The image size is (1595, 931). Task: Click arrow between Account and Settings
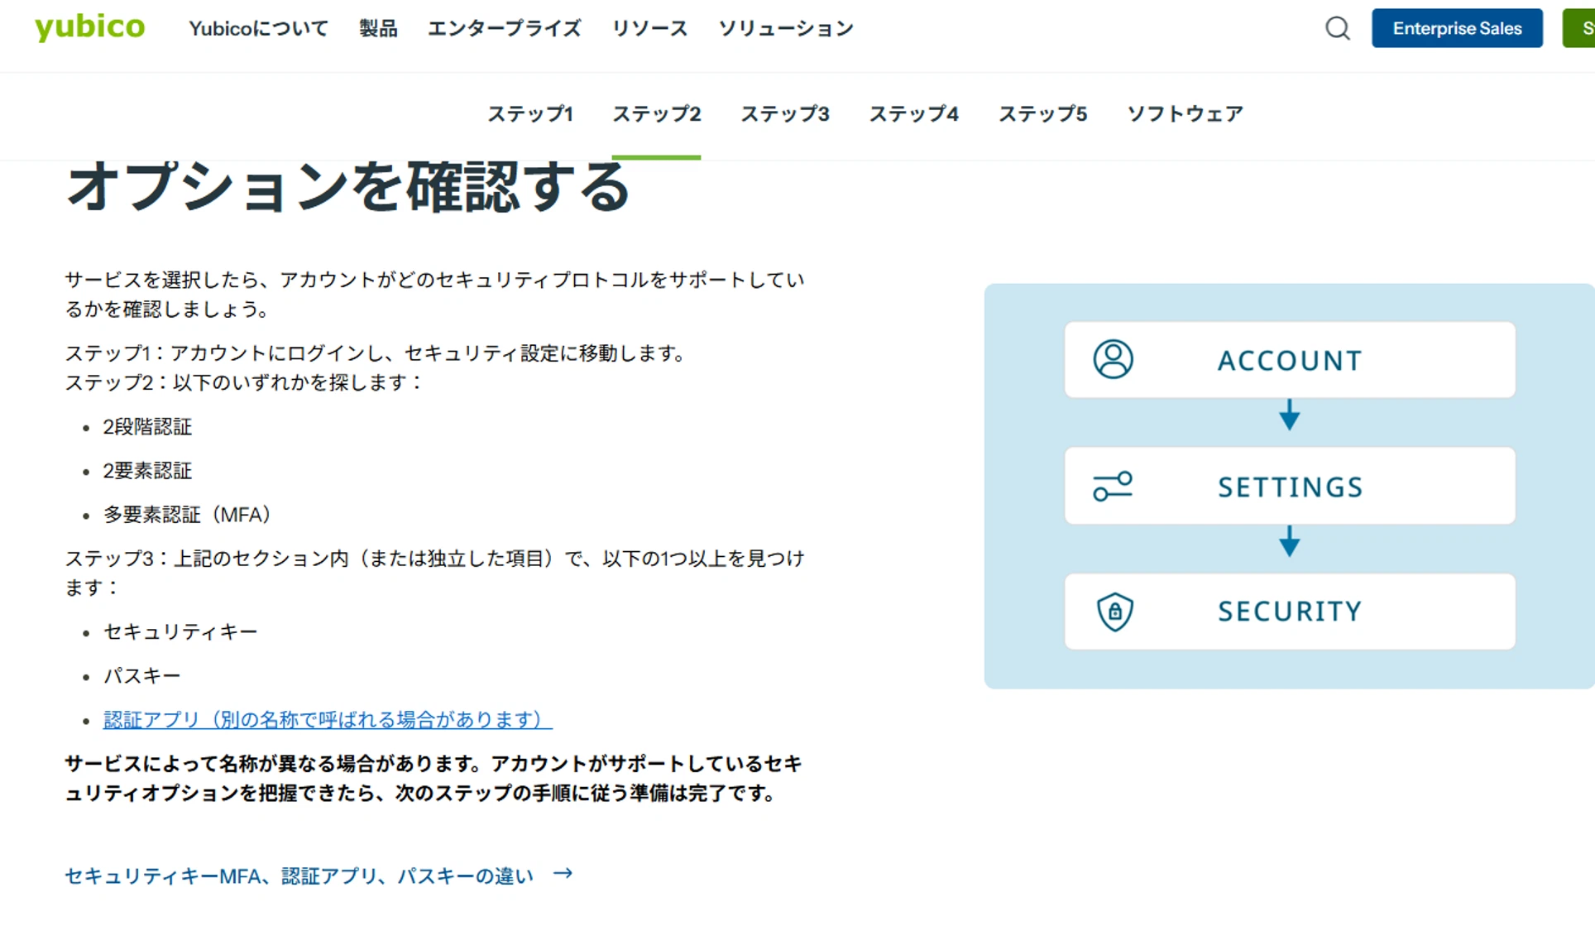[1289, 415]
